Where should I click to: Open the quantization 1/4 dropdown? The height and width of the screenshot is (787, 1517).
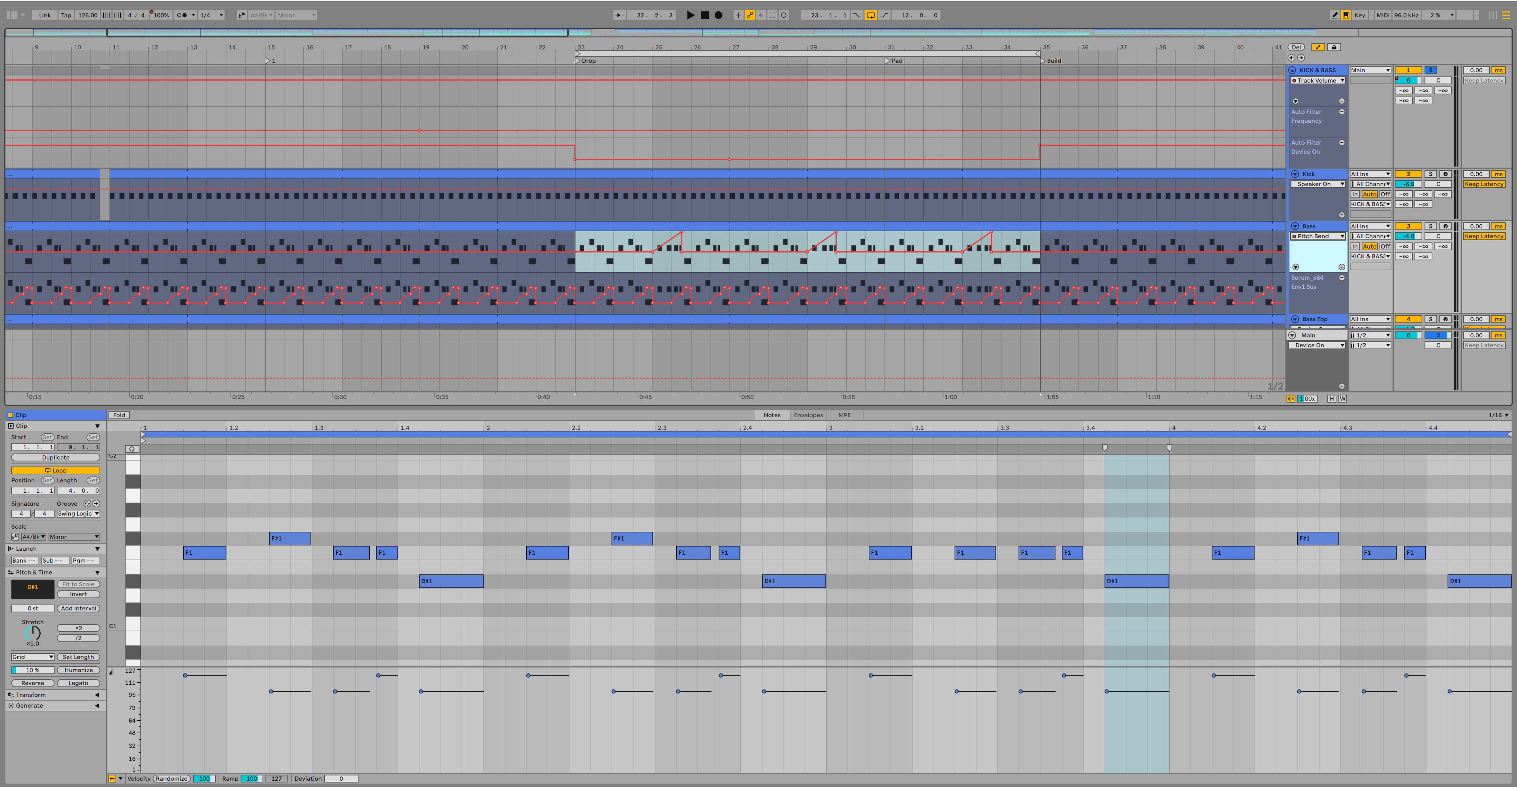click(211, 15)
